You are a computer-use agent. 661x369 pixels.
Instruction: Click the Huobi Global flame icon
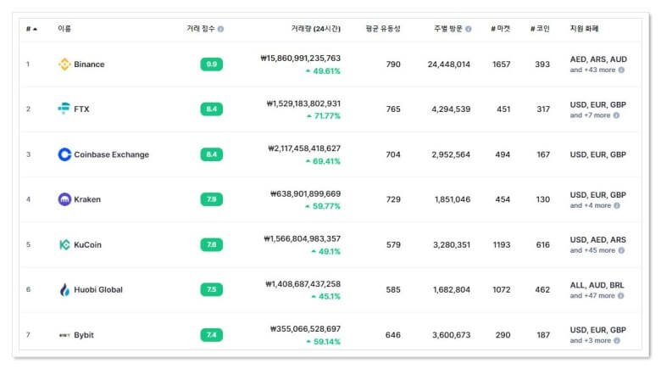64,289
